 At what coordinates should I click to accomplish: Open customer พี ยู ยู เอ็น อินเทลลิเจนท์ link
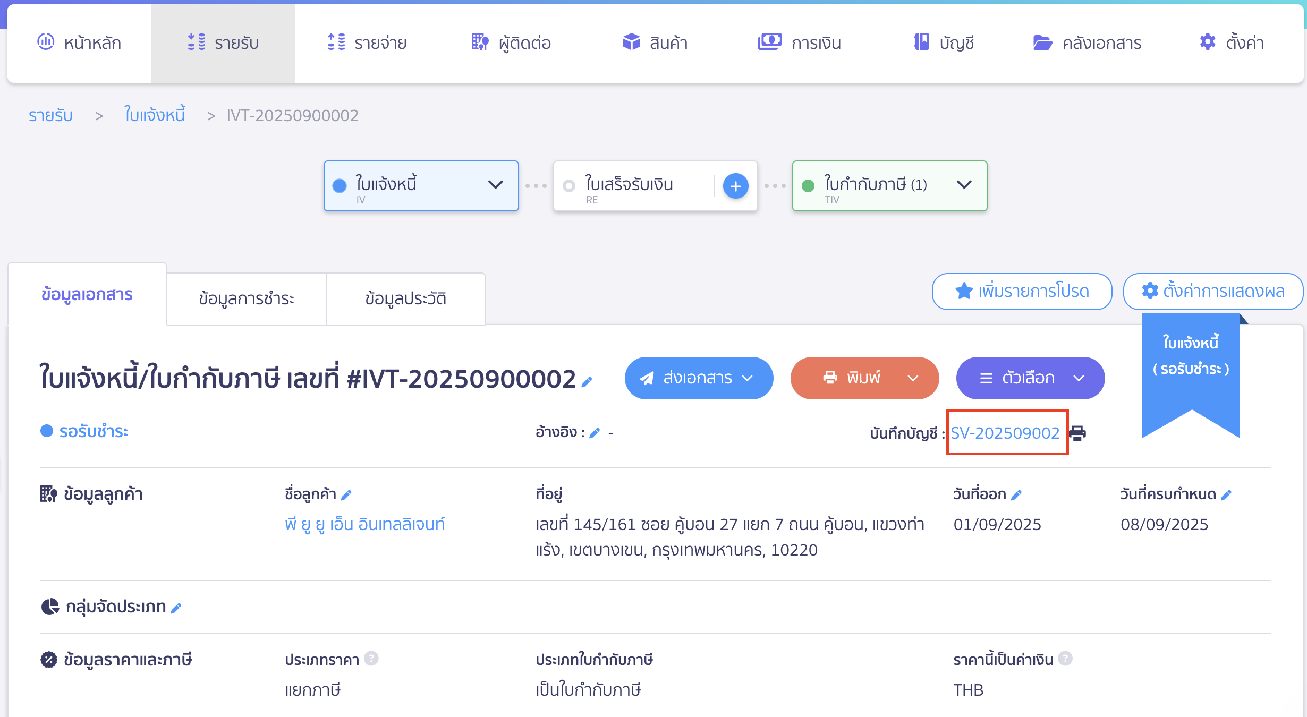tap(365, 524)
